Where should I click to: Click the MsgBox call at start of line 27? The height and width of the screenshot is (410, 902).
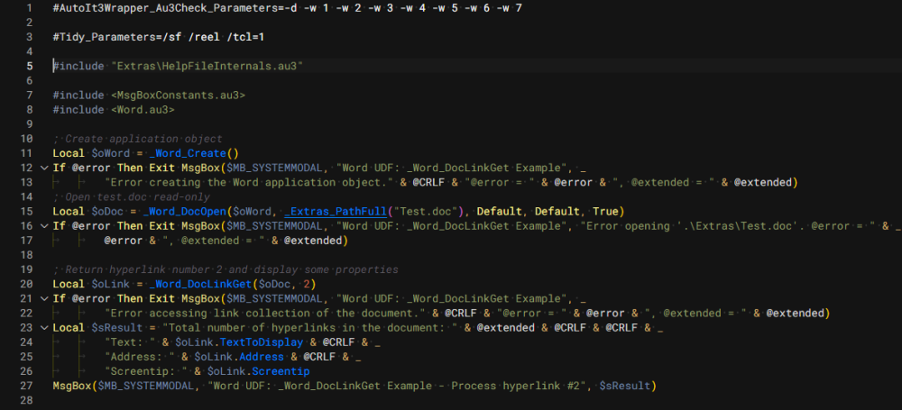(x=72, y=386)
